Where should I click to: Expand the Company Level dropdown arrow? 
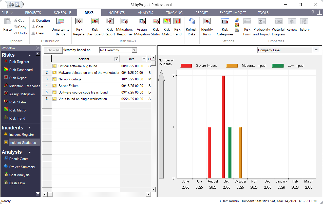click(316, 50)
